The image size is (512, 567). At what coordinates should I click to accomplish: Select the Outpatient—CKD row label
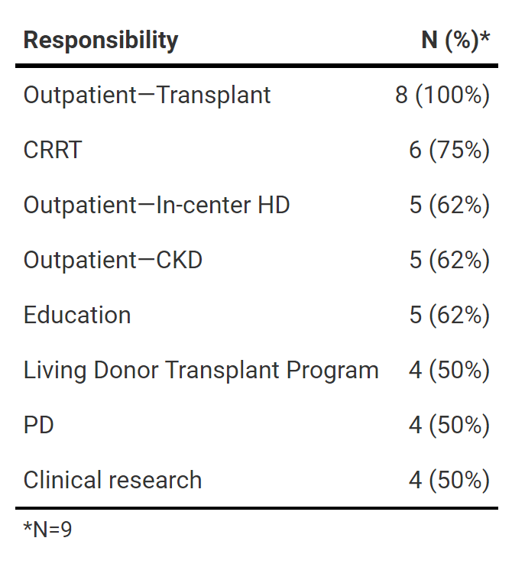pos(112,260)
